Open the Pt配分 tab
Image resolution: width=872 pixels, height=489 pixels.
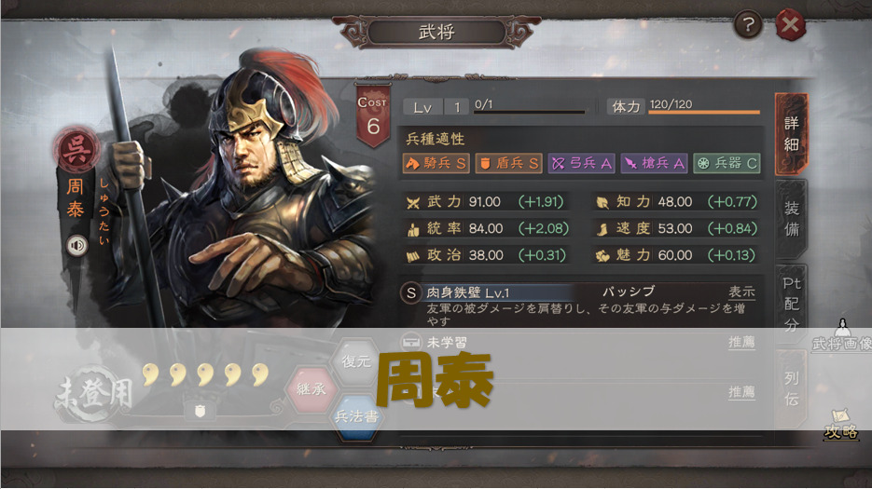point(792,304)
